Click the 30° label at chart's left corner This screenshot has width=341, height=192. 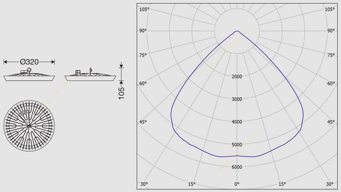click(x=144, y=184)
